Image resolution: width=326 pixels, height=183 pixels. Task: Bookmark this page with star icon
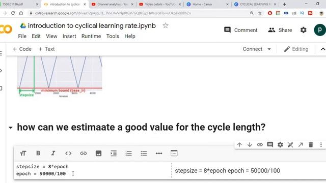click(x=260, y=13)
